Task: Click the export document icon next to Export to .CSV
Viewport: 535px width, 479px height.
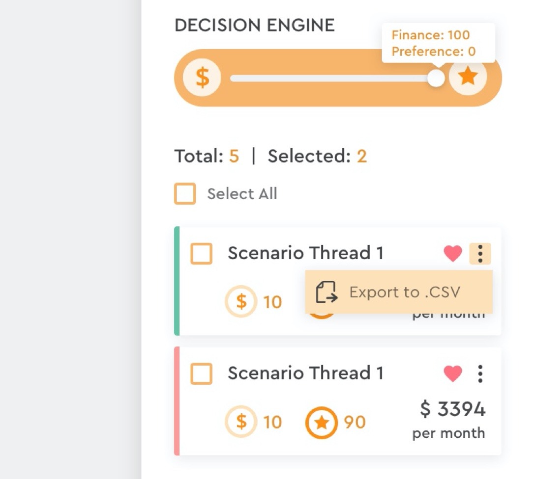Action: coord(325,292)
